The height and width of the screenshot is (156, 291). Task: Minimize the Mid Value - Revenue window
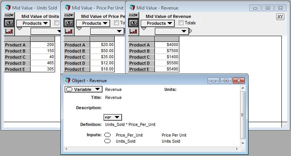pos(255,8)
